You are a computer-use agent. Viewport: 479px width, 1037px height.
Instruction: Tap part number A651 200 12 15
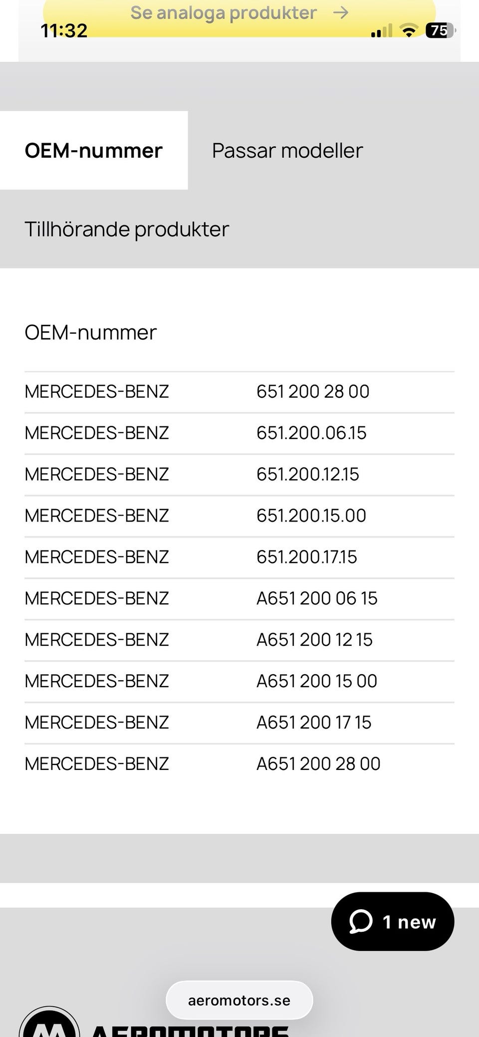[314, 640]
